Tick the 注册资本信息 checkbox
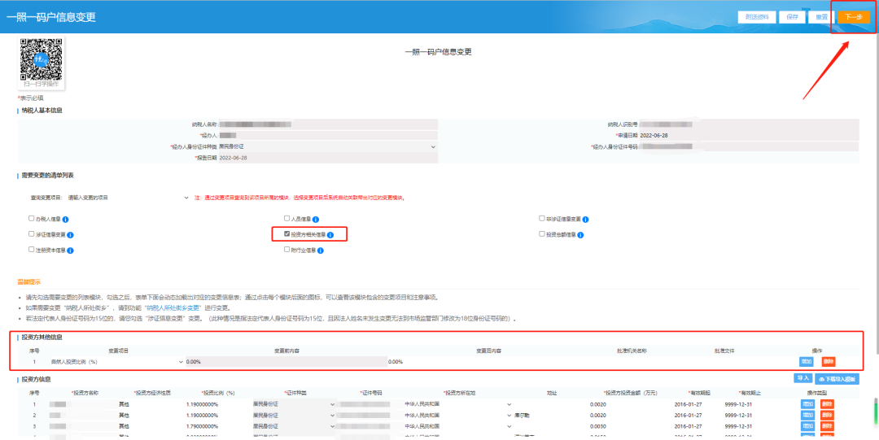The height and width of the screenshot is (440, 879). pos(31,250)
